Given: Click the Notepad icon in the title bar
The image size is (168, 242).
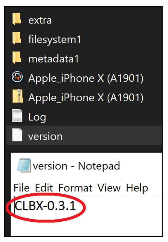Looking at the screenshot, I should point(24,165).
